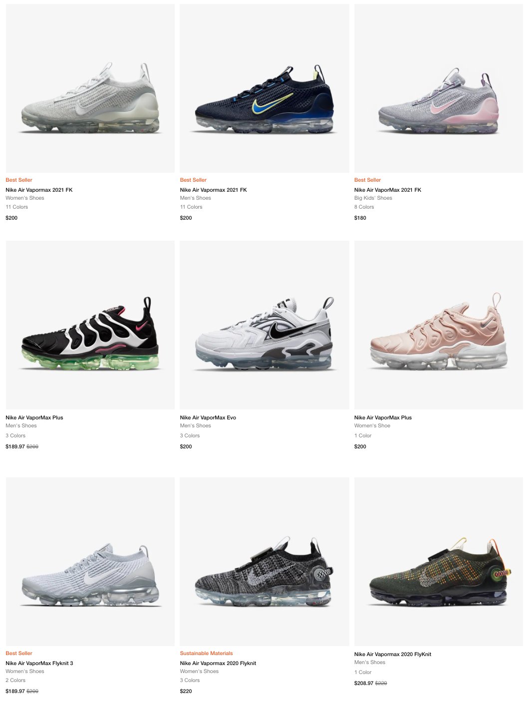Open the black and green VaporMax Plus image
This screenshot has height=701, width=526.
pyautogui.click(x=90, y=325)
